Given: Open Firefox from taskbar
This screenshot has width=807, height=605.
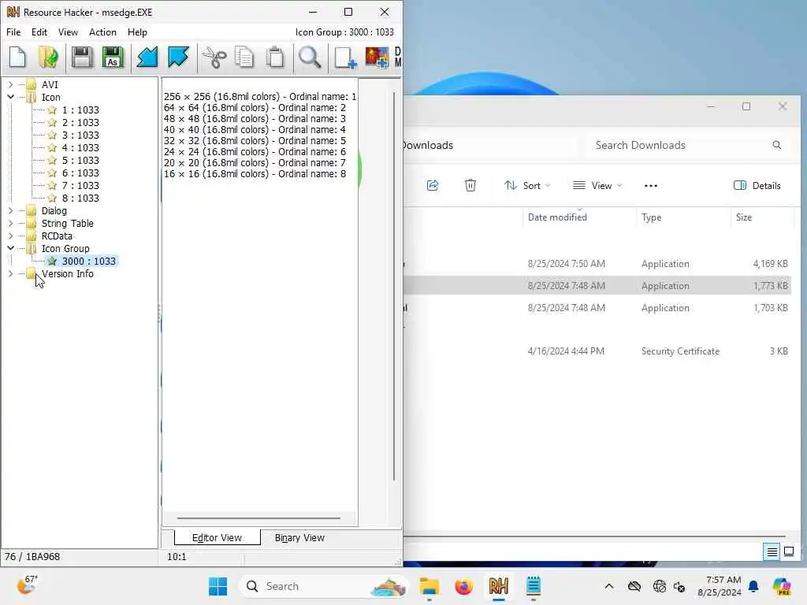Looking at the screenshot, I should tap(463, 586).
